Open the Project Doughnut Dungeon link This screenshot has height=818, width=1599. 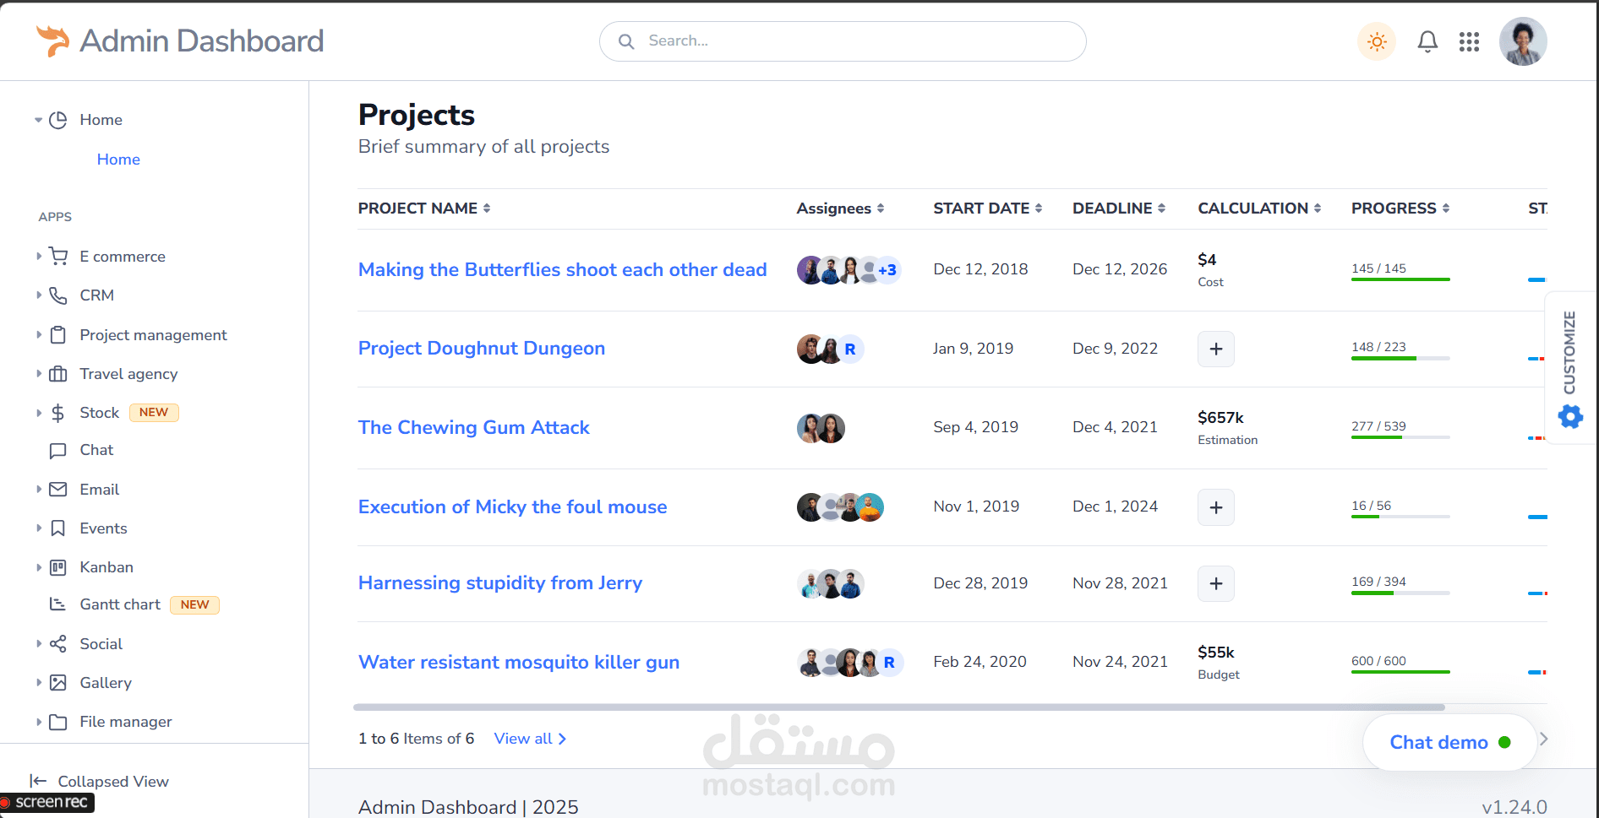point(482,349)
